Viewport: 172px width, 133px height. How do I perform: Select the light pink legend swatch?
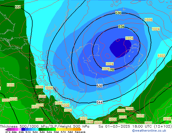pos(20,129)
